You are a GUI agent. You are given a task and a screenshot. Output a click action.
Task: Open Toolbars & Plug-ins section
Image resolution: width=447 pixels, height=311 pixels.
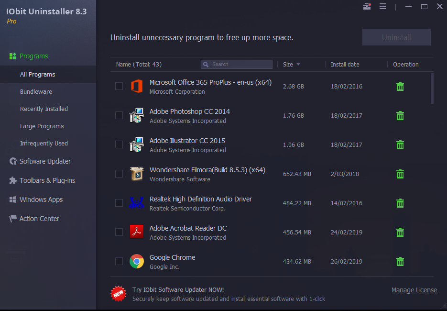48,180
